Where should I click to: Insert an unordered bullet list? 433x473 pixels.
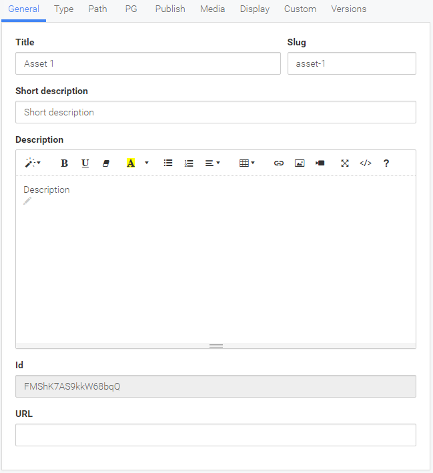click(168, 163)
